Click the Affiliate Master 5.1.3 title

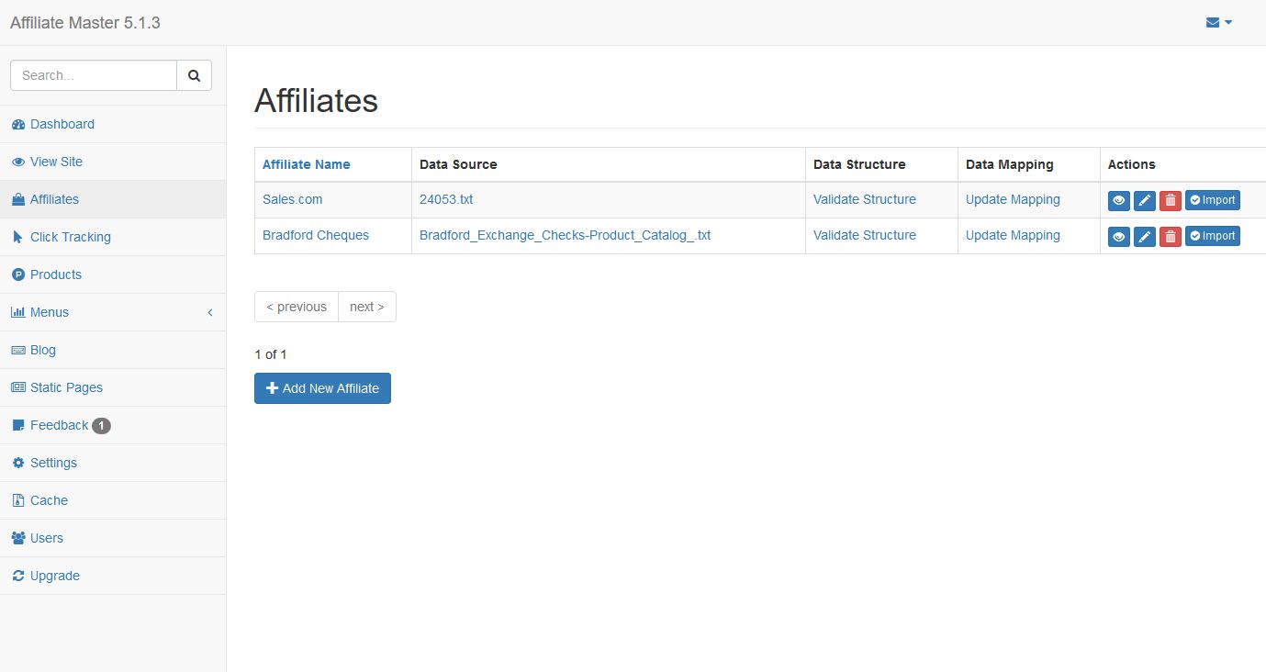85,23
